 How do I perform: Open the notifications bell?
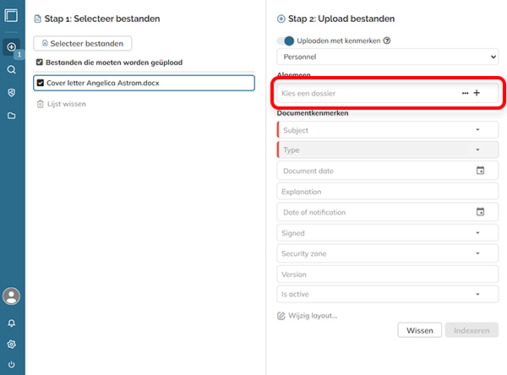tap(11, 323)
